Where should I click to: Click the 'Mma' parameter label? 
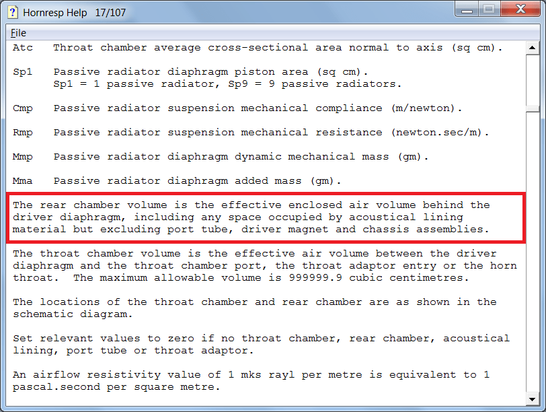click(x=23, y=181)
